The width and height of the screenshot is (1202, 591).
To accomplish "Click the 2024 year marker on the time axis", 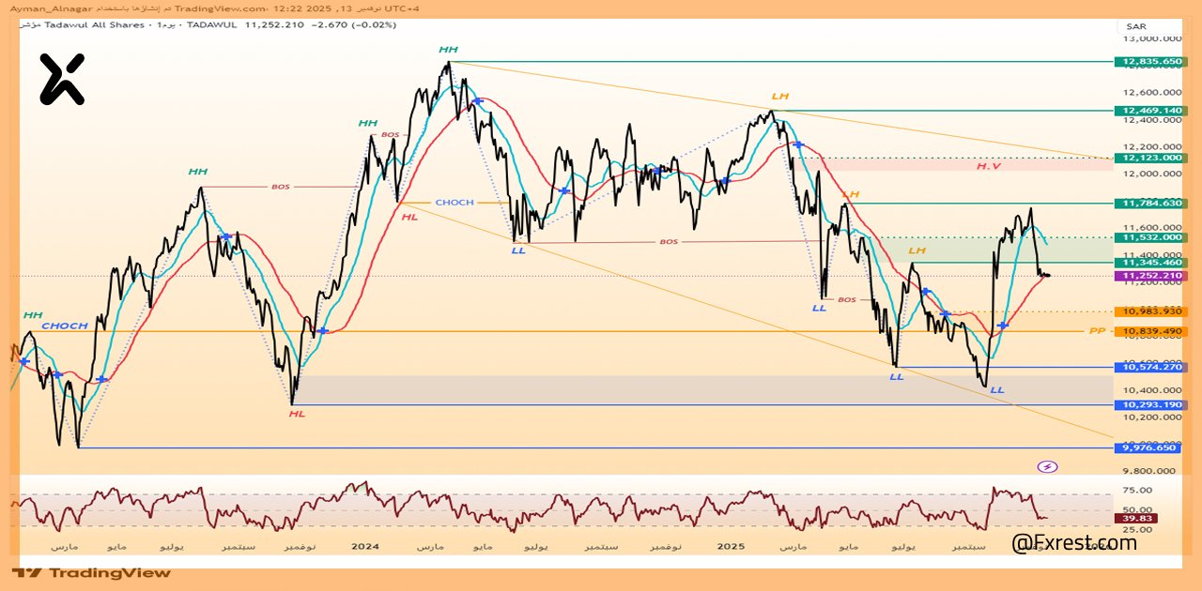I will (x=364, y=545).
